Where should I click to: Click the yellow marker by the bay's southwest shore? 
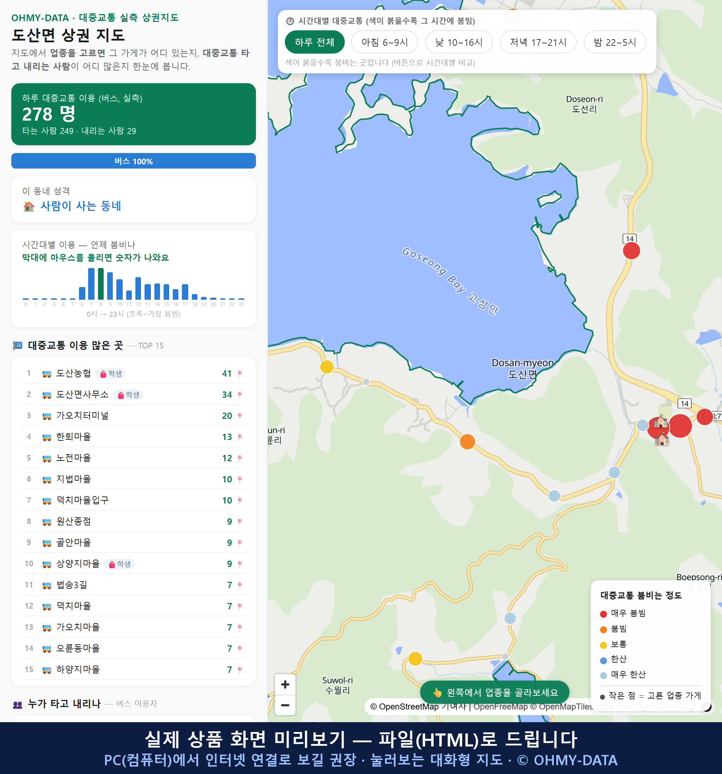click(326, 366)
